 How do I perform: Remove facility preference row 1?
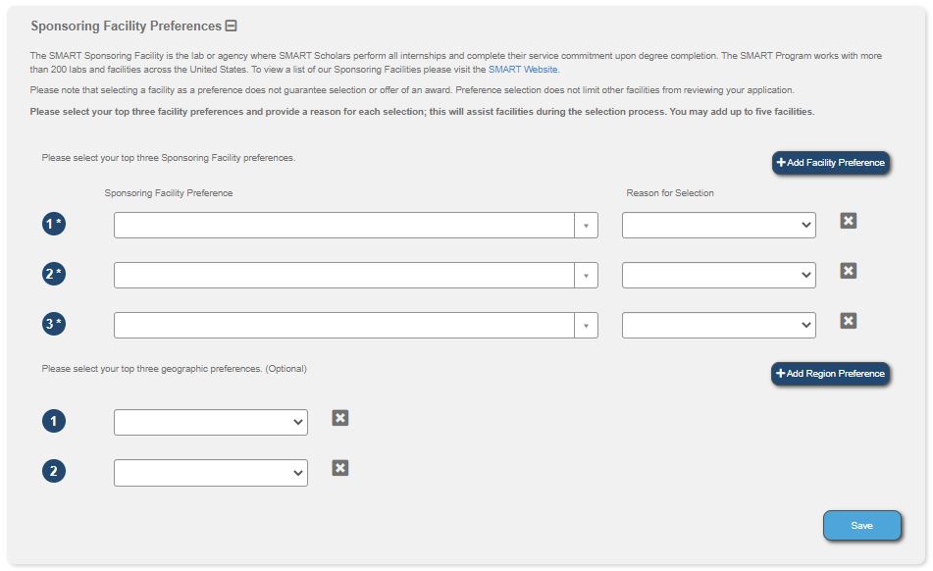(x=849, y=222)
